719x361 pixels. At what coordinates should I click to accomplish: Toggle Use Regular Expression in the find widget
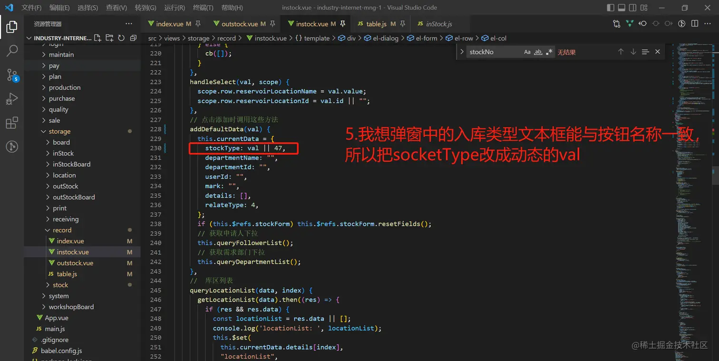(x=549, y=52)
